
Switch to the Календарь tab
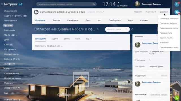click(73, 20)
